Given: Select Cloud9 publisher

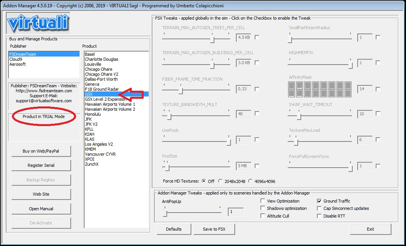Looking at the screenshot, I should tap(44, 59).
